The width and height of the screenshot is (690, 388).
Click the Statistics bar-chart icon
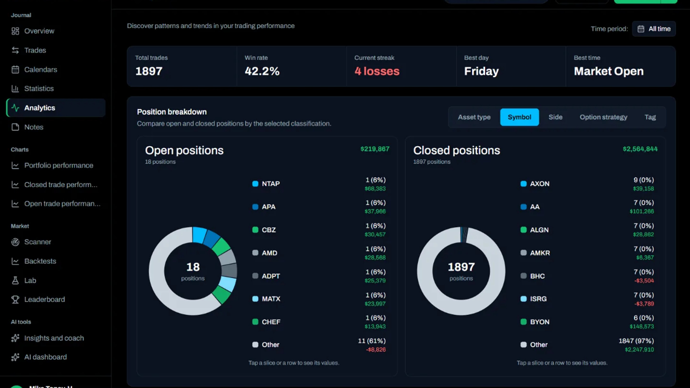click(x=15, y=88)
